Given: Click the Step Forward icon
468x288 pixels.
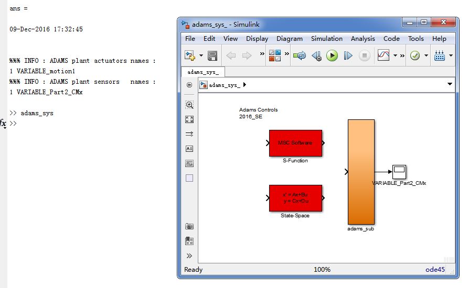Looking at the screenshot, I should [x=348, y=56].
